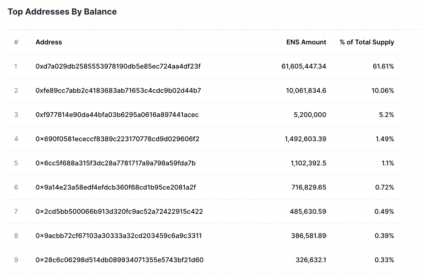
Task: Click the 61,605,447.34 ENS amount
Action: (x=304, y=66)
